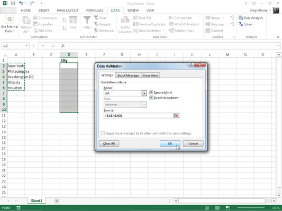Click the Undo arrow icon
Image resolution: width=282 pixels, height=211 pixels.
pyautogui.click(x=21, y=3)
